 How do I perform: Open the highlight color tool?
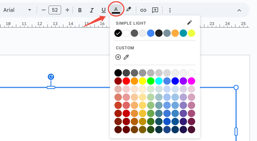tap(128, 10)
